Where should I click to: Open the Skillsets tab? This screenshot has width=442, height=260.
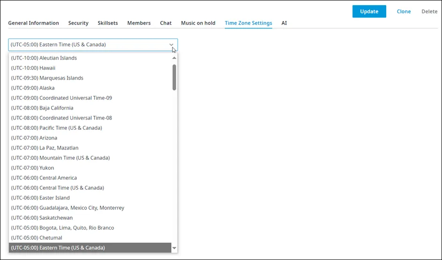coord(108,23)
